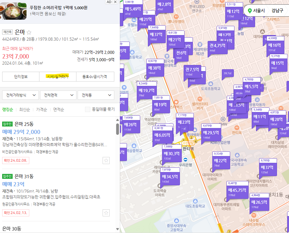Open 전체거래방식 dropdown

tap(20, 95)
